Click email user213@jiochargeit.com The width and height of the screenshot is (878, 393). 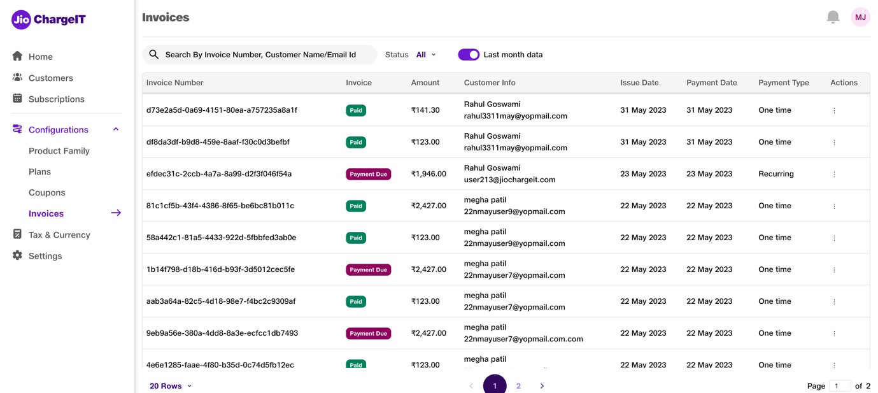(510, 180)
